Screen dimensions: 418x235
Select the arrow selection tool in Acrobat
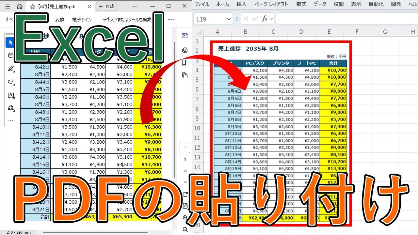[11, 42]
